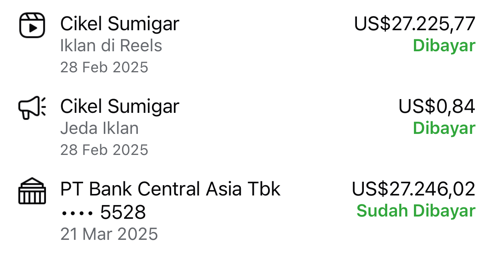Click the masked account number dots
The image size is (494, 254).
tap(77, 213)
